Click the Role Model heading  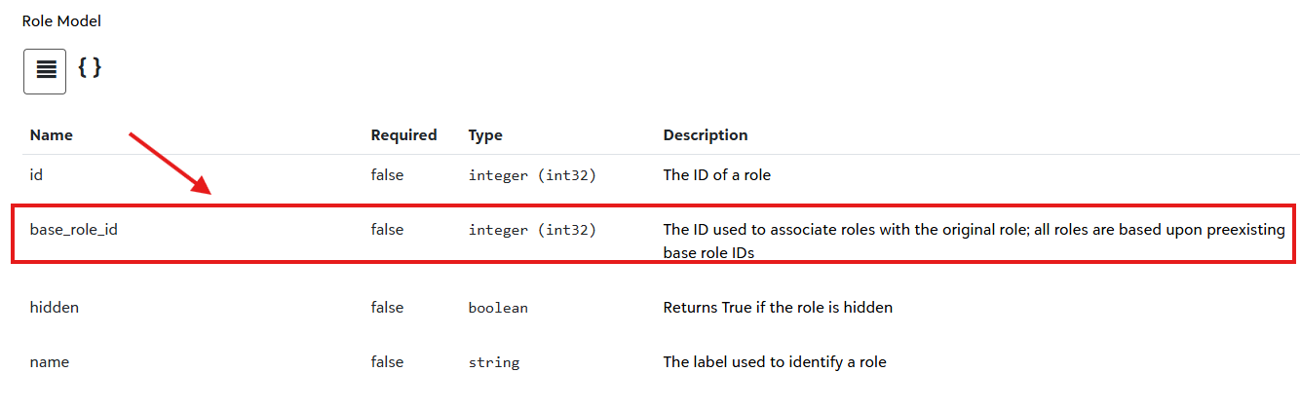pos(61,20)
